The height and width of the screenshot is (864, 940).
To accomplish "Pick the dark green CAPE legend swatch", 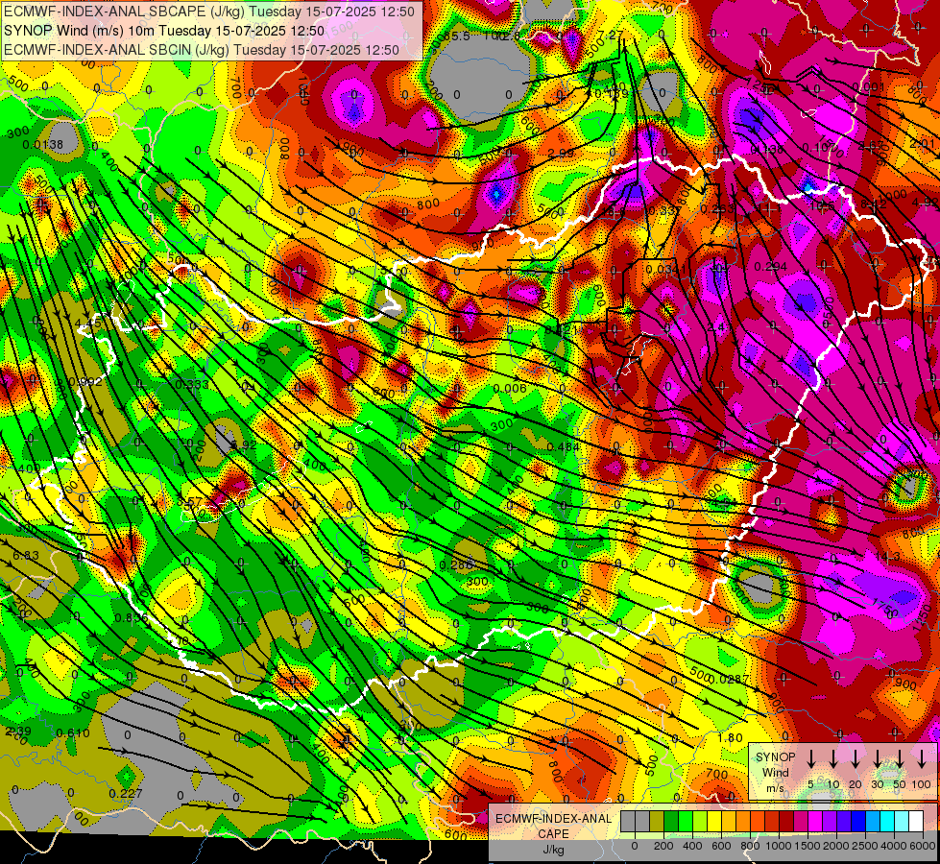I will (671, 821).
